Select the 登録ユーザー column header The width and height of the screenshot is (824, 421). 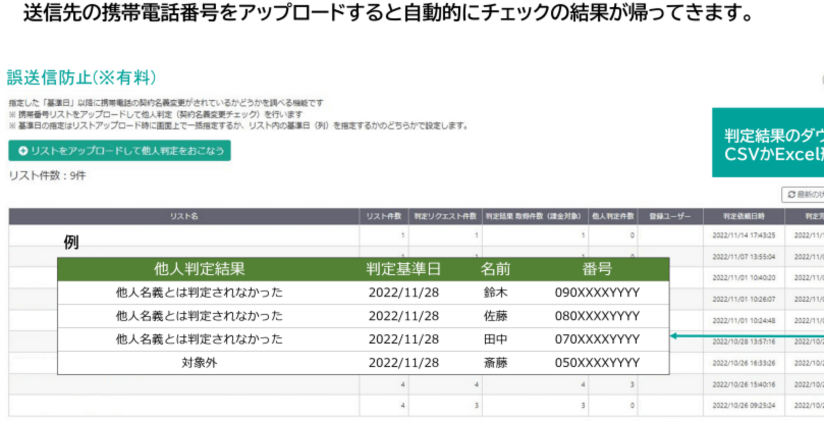(x=670, y=216)
